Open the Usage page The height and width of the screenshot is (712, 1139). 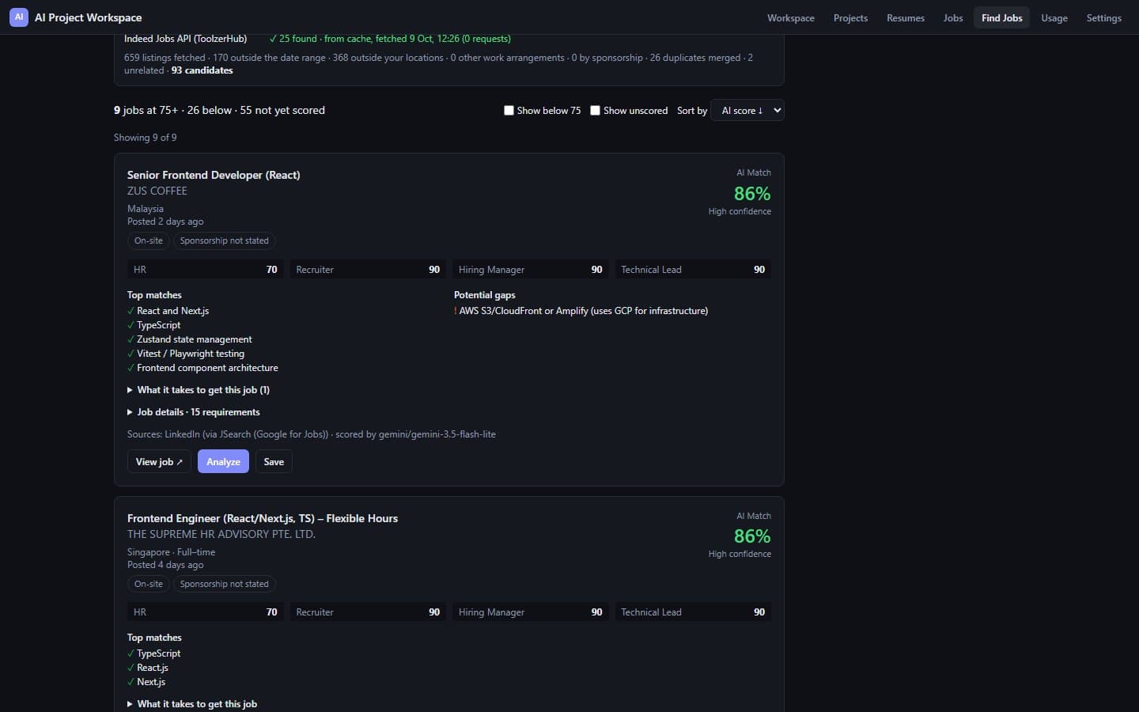point(1054,18)
